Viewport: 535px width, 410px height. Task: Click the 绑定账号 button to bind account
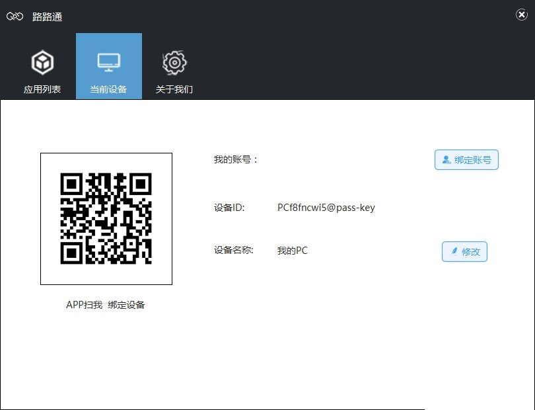466,159
